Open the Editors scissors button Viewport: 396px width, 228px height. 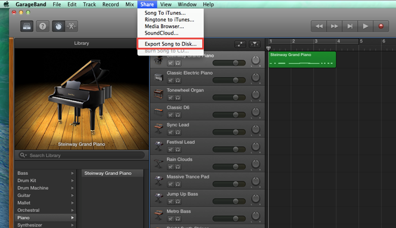pyautogui.click(x=71, y=26)
